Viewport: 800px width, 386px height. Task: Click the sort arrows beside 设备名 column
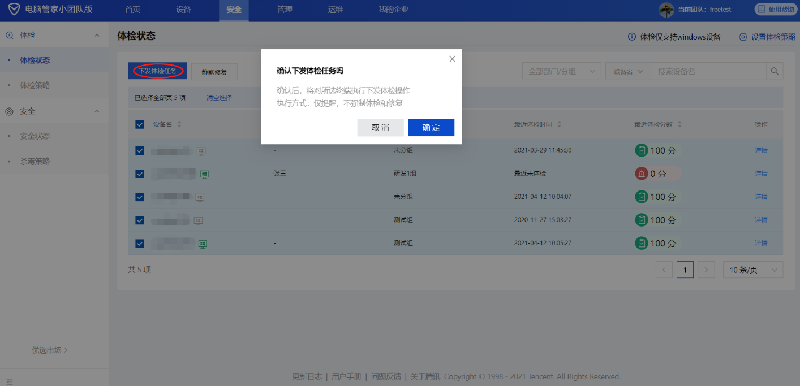[x=179, y=124]
